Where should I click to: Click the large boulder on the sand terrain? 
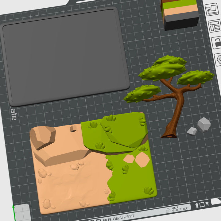point(43,138)
